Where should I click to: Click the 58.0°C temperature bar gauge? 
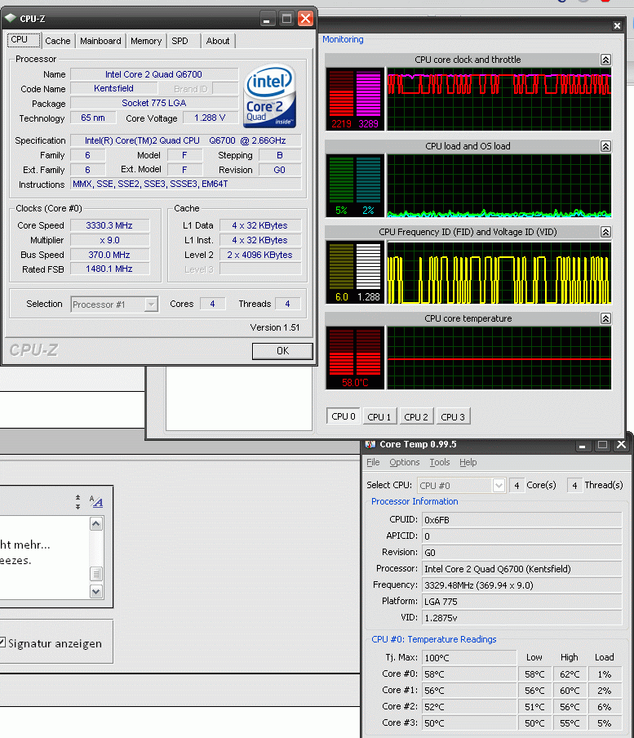(x=355, y=358)
